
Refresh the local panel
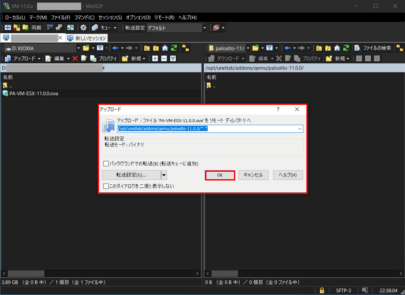pyautogui.click(x=174, y=48)
